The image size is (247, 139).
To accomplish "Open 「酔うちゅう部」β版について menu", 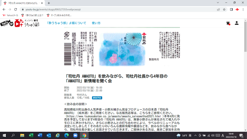I will (66, 23).
